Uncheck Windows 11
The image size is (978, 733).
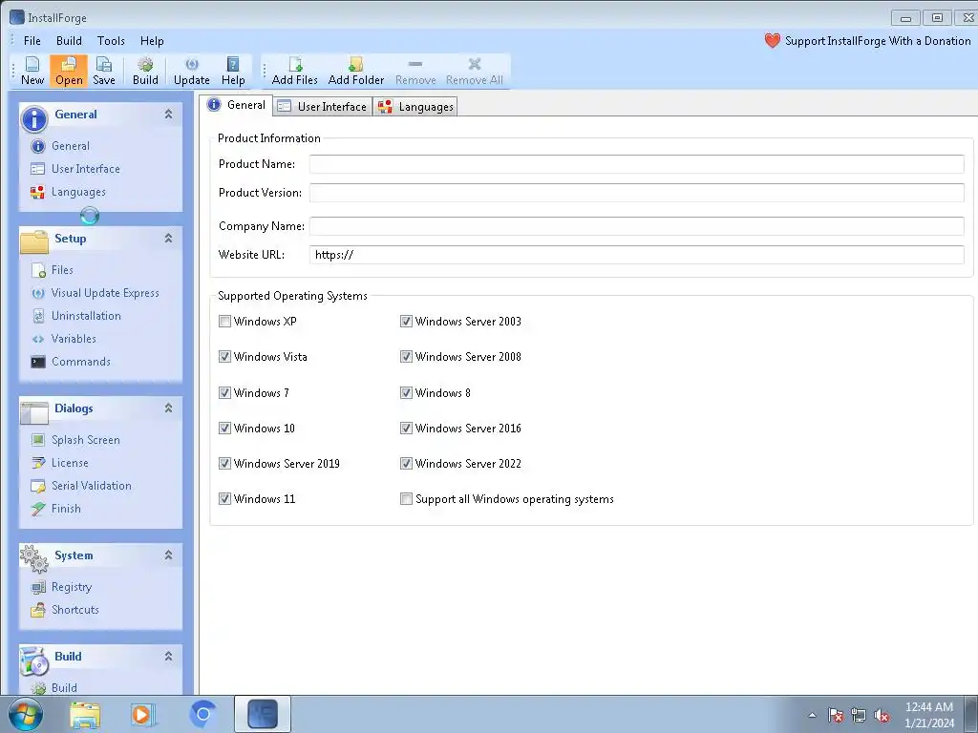pyautogui.click(x=224, y=499)
